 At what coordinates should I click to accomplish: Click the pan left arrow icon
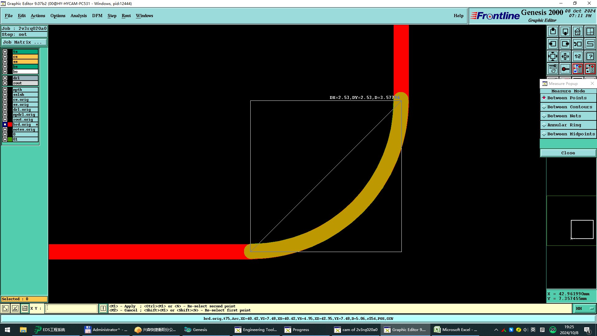553,44
